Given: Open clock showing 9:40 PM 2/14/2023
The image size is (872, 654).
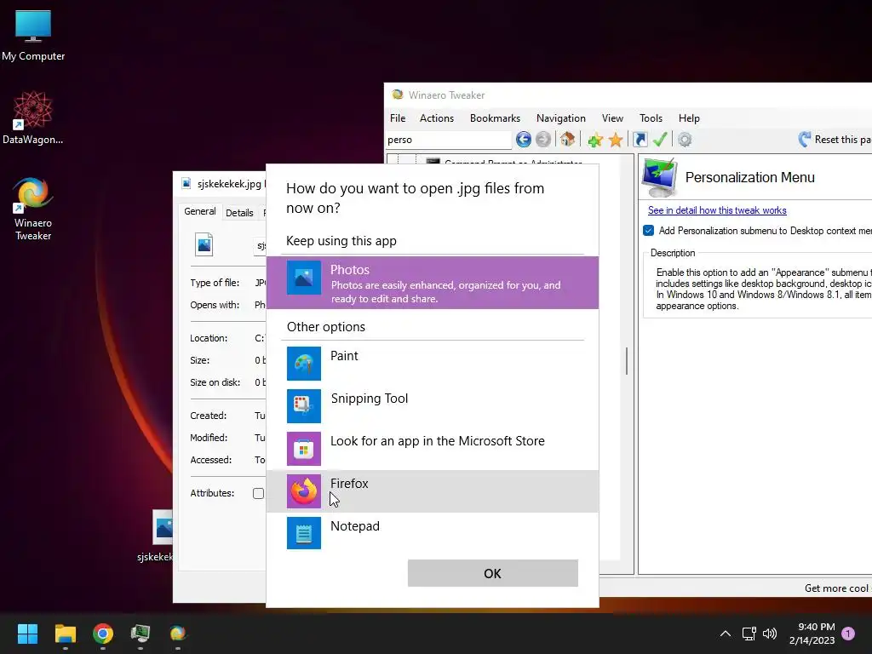Looking at the screenshot, I should tap(812, 634).
